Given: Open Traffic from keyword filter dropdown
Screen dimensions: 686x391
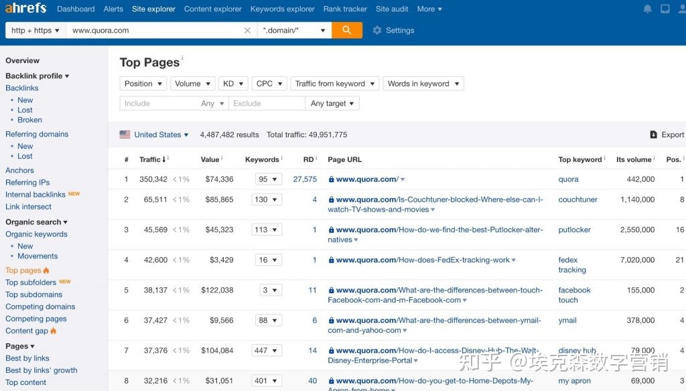Looking at the screenshot, I should pyautogui.click(x=335, y=84).
